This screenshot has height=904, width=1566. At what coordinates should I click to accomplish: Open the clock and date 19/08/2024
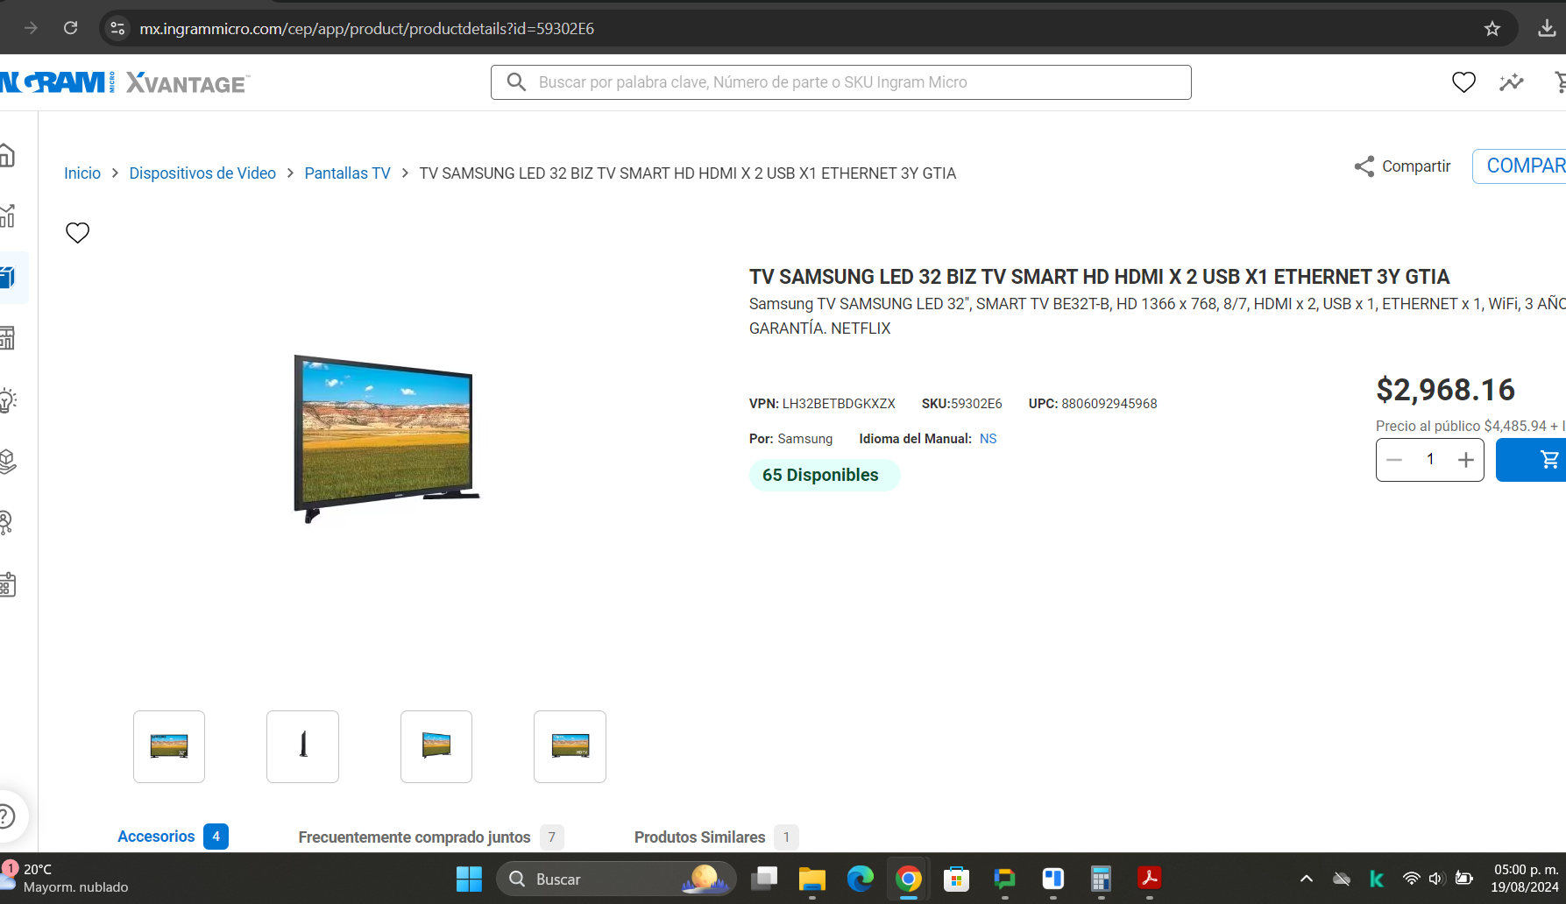pos(1526,879)
